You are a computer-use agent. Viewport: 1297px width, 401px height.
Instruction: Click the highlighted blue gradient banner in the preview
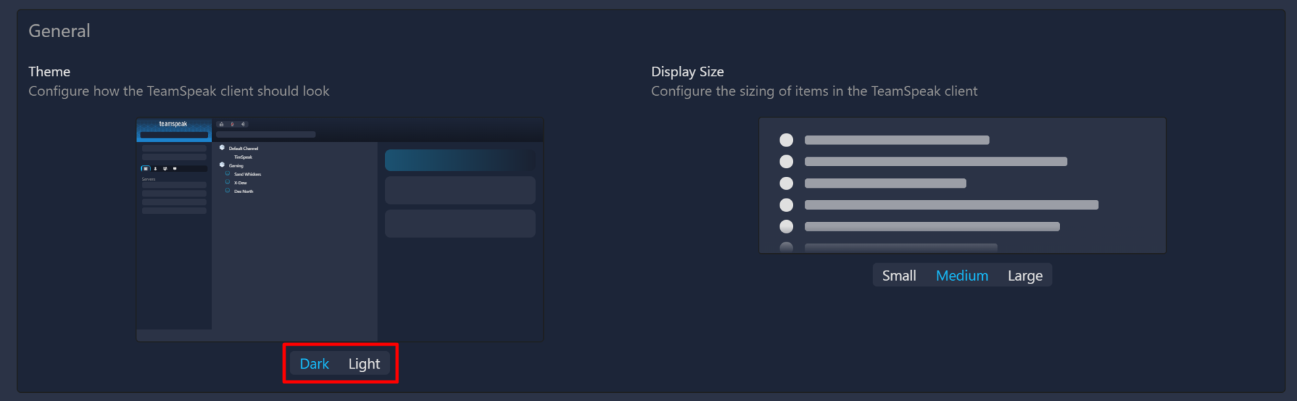(459, 160)
